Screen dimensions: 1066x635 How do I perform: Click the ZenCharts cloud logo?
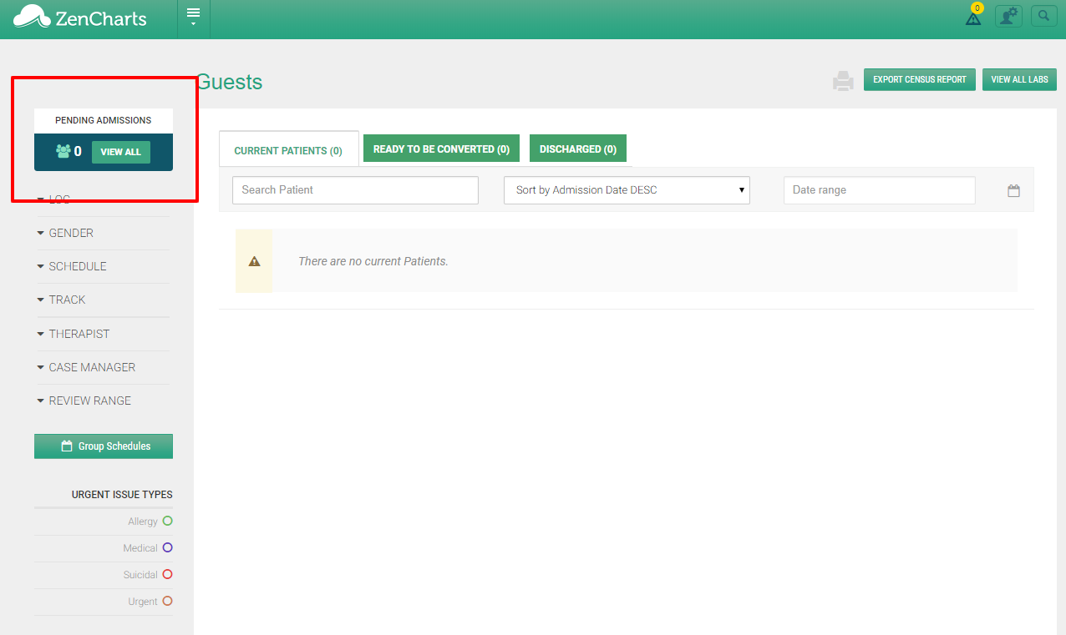pyautogui.click(x=31, y=18)
